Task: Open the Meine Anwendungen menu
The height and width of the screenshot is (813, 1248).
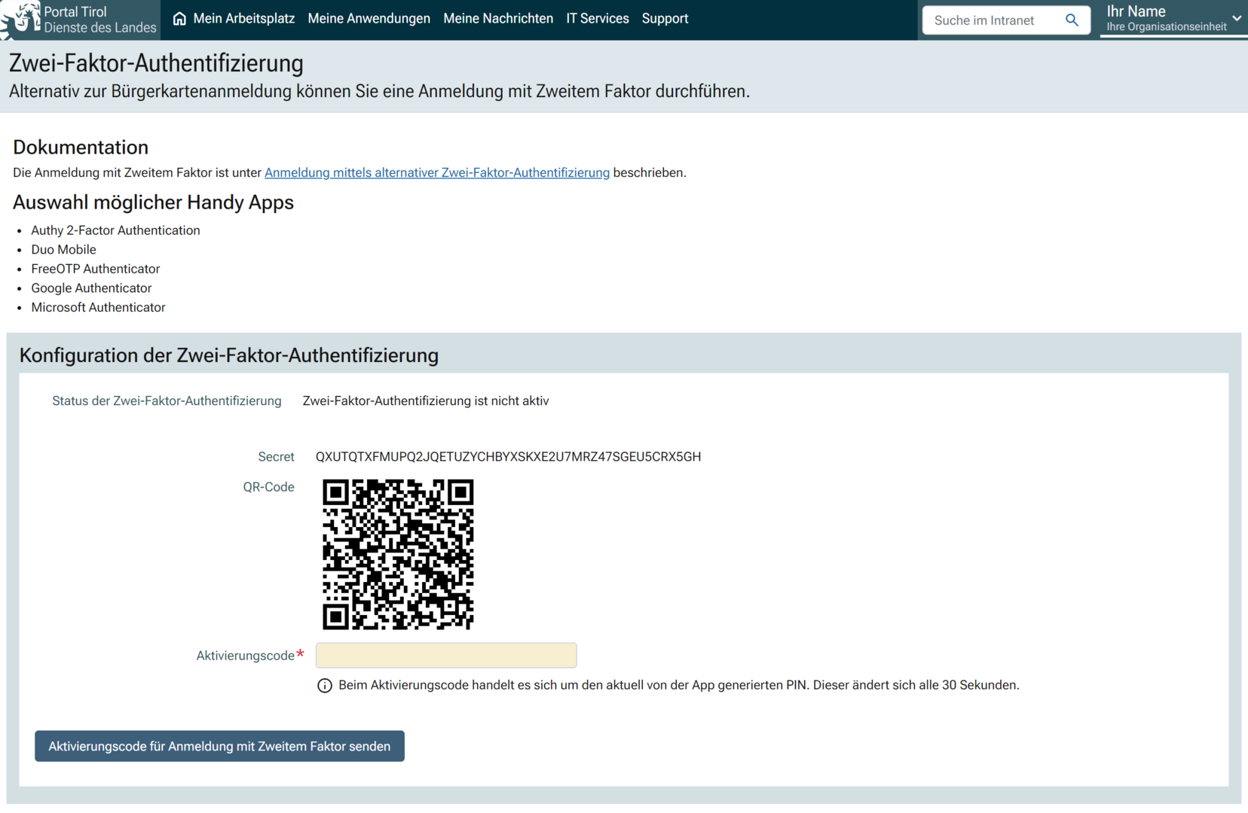Action: tap(369, 19)
